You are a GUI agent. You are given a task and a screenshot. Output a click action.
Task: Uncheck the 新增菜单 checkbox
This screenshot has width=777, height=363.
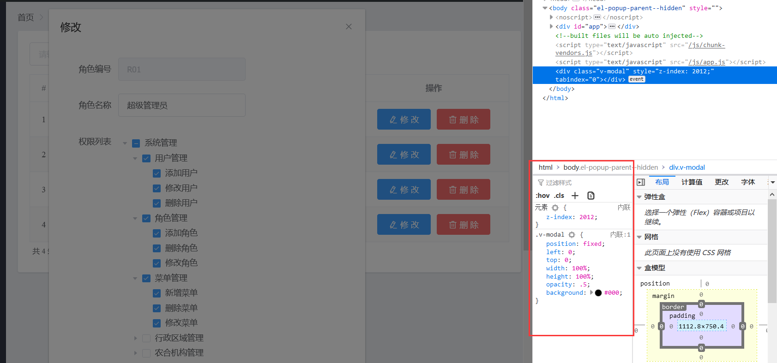[157, 293]
